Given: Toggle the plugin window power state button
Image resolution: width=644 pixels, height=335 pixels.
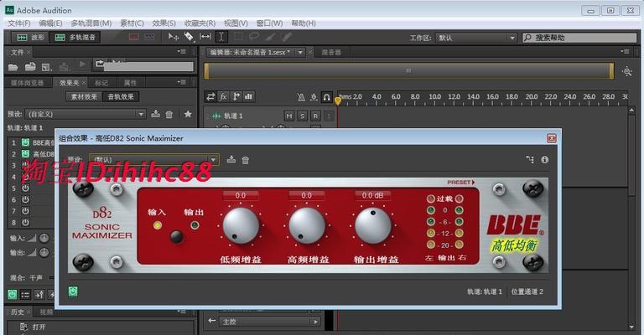Looking at the screenshot, I should pos(73,291).
